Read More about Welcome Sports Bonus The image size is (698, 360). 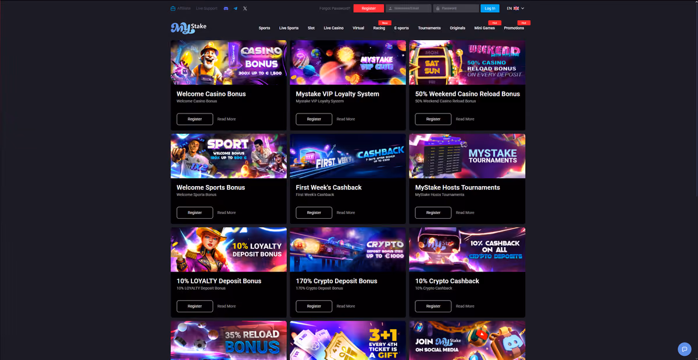226,213
